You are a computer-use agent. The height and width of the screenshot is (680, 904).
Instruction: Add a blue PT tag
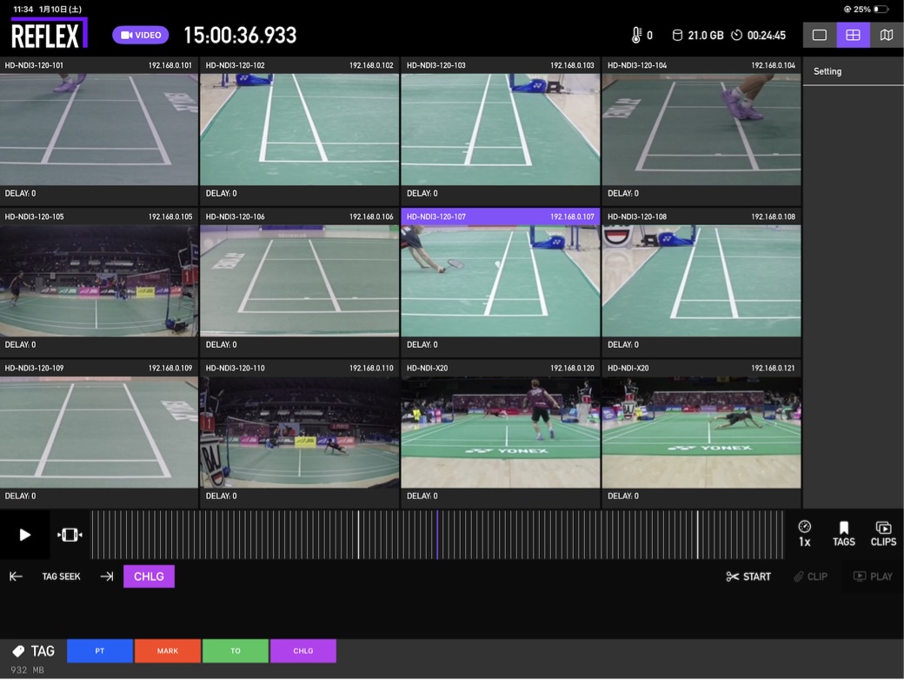[x=100, y=650]
